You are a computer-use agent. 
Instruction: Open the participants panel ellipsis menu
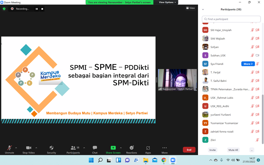[x=252, y=150]
